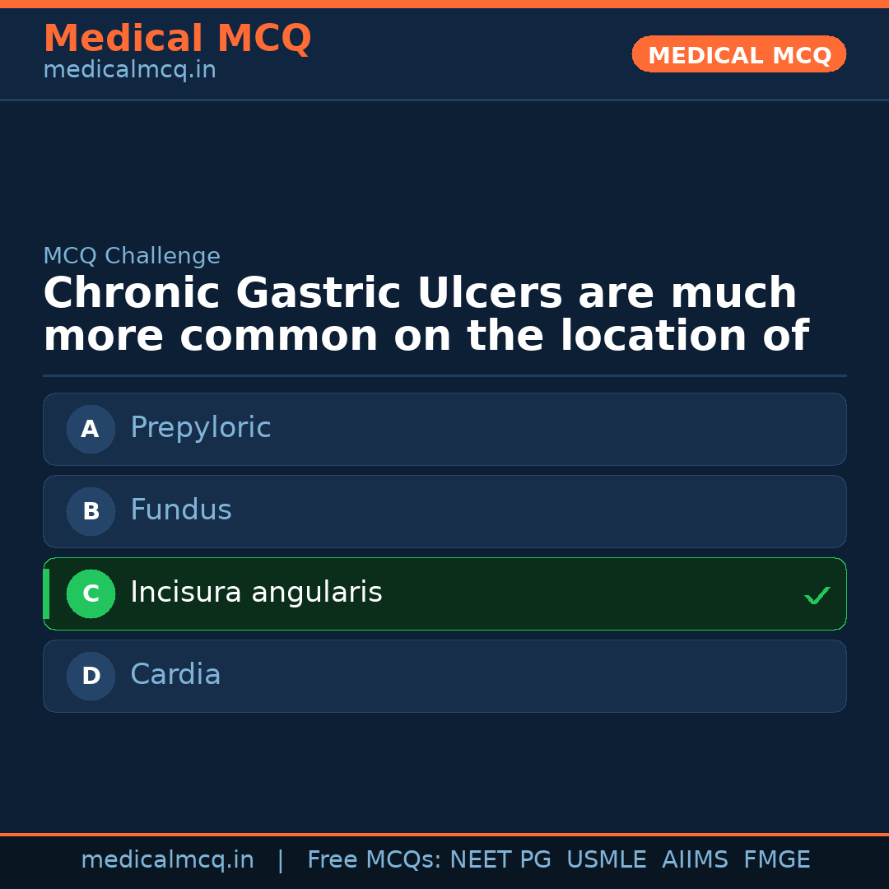Open the Medical MCQ header title
Screen dimensions: 889x889
[x=177, y=39]
